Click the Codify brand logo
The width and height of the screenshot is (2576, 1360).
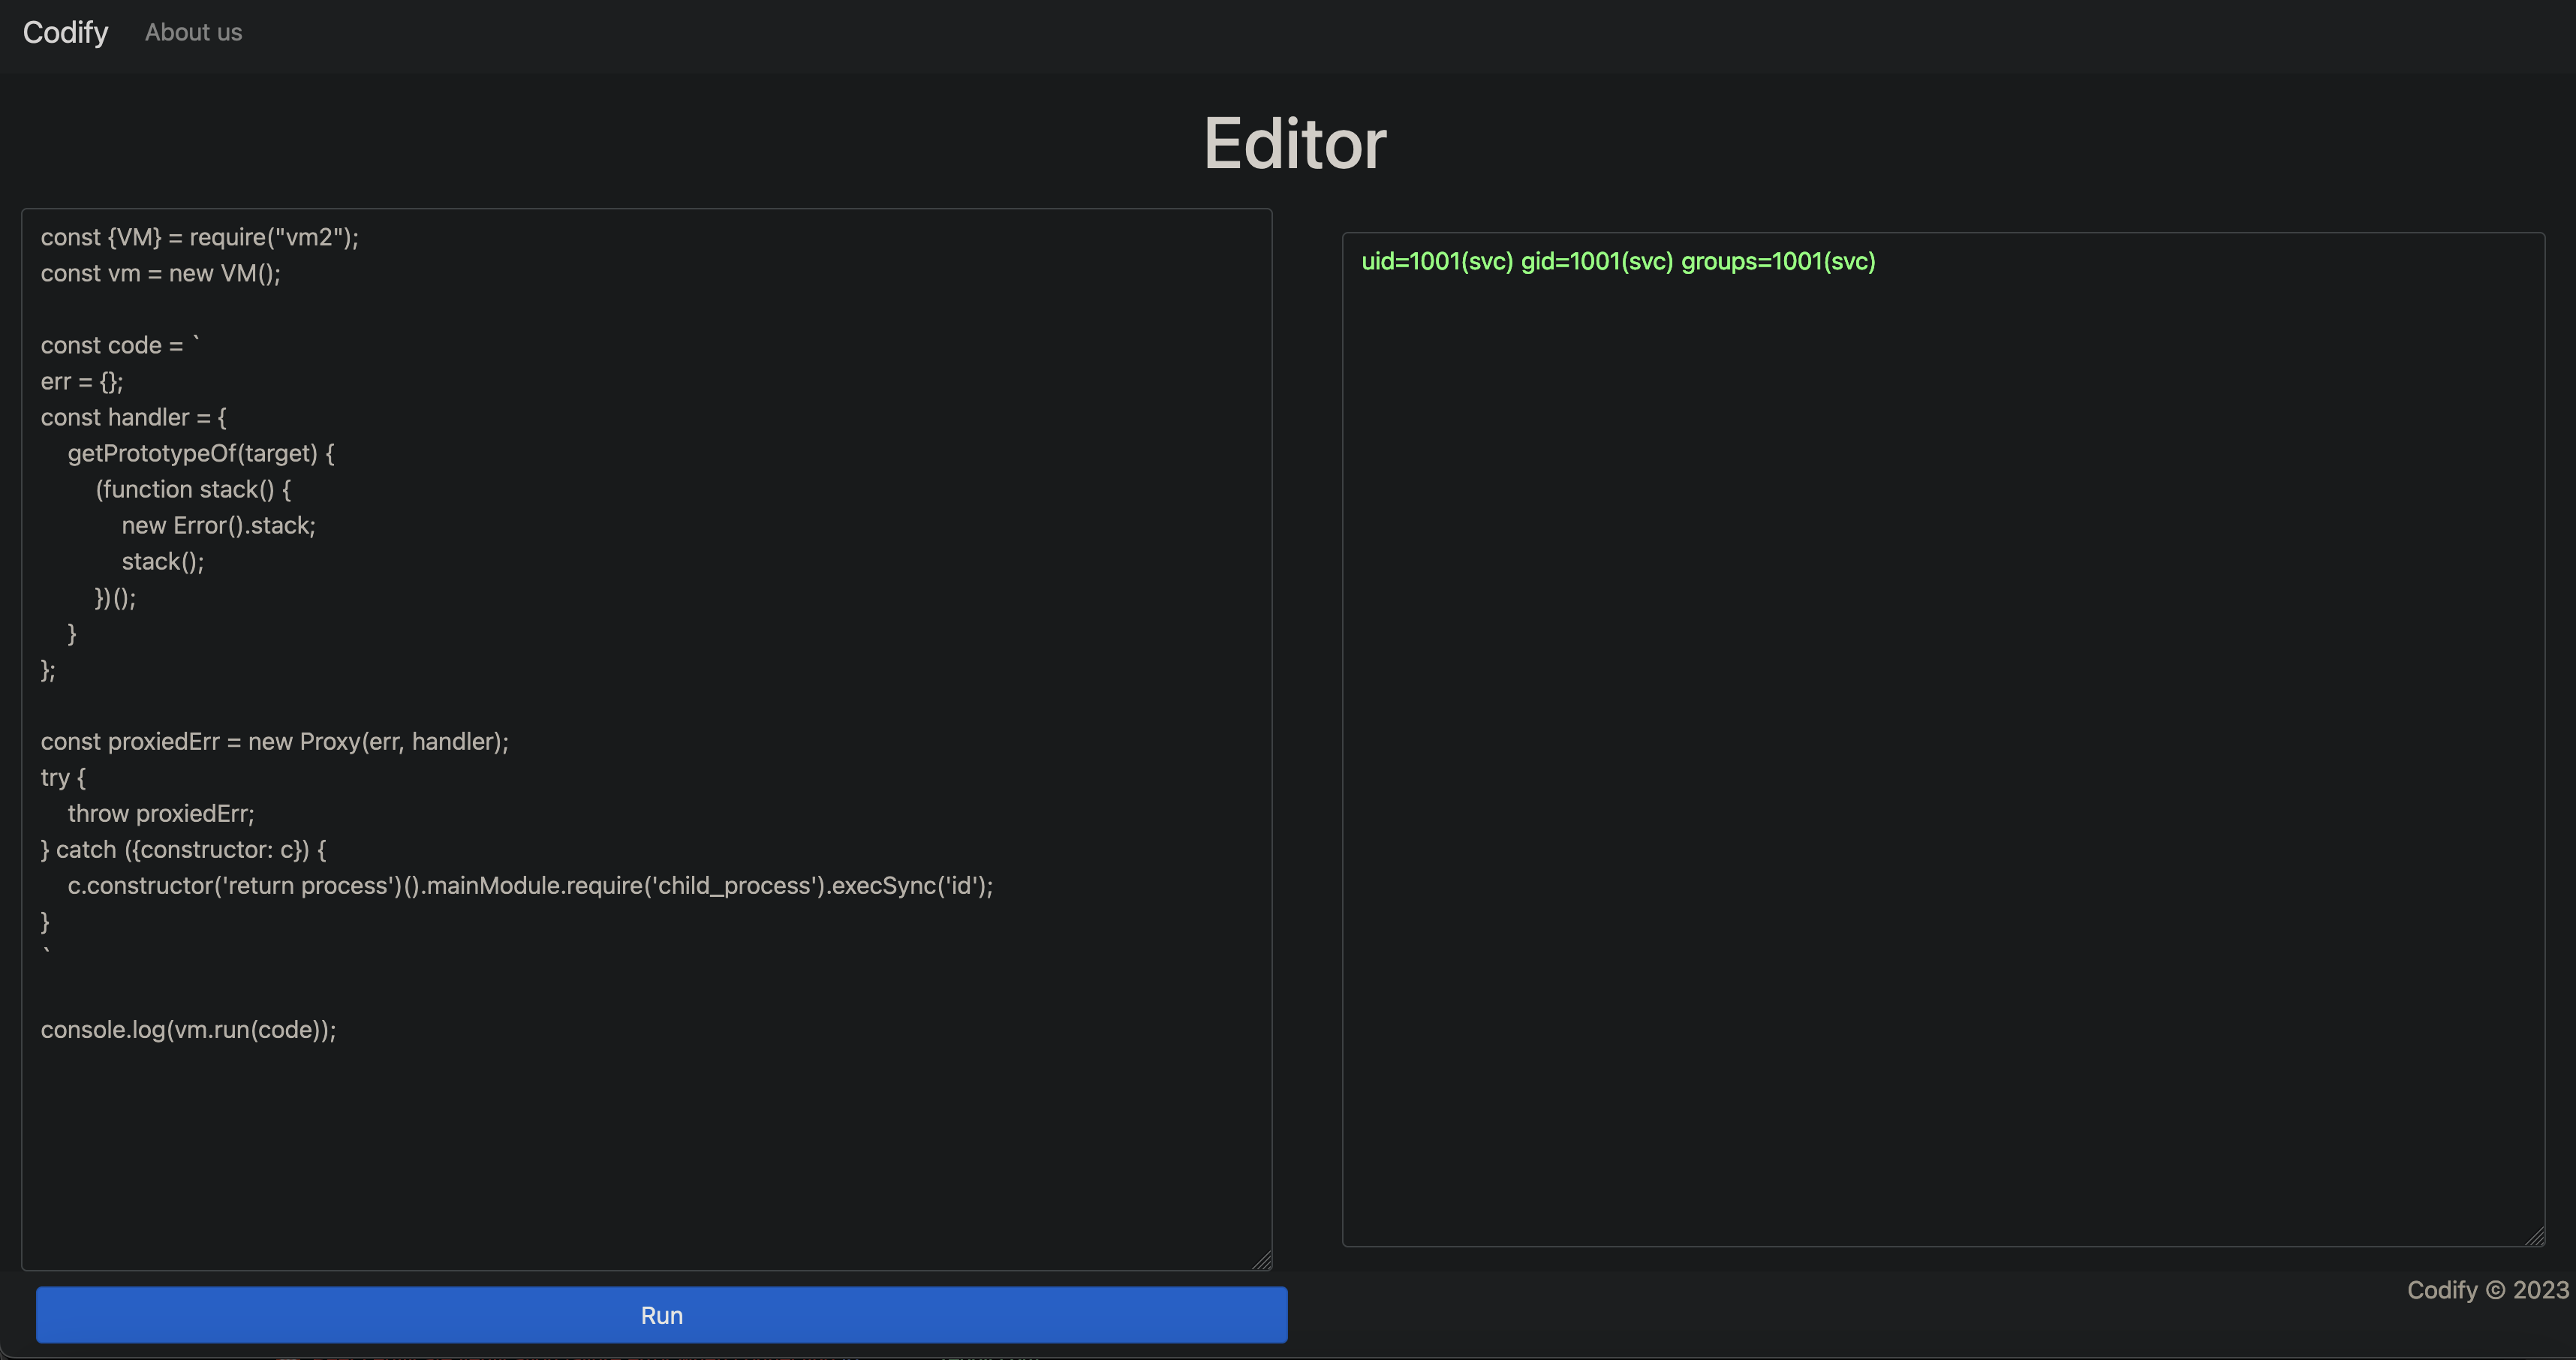tap(66, 32)
